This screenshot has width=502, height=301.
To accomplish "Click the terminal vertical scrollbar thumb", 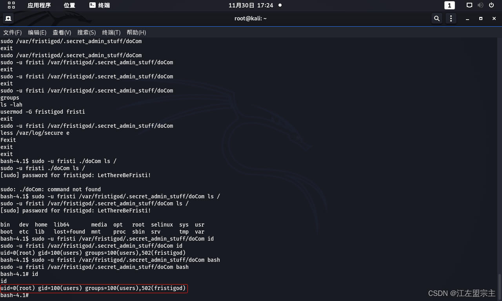I will pos(500,287).
